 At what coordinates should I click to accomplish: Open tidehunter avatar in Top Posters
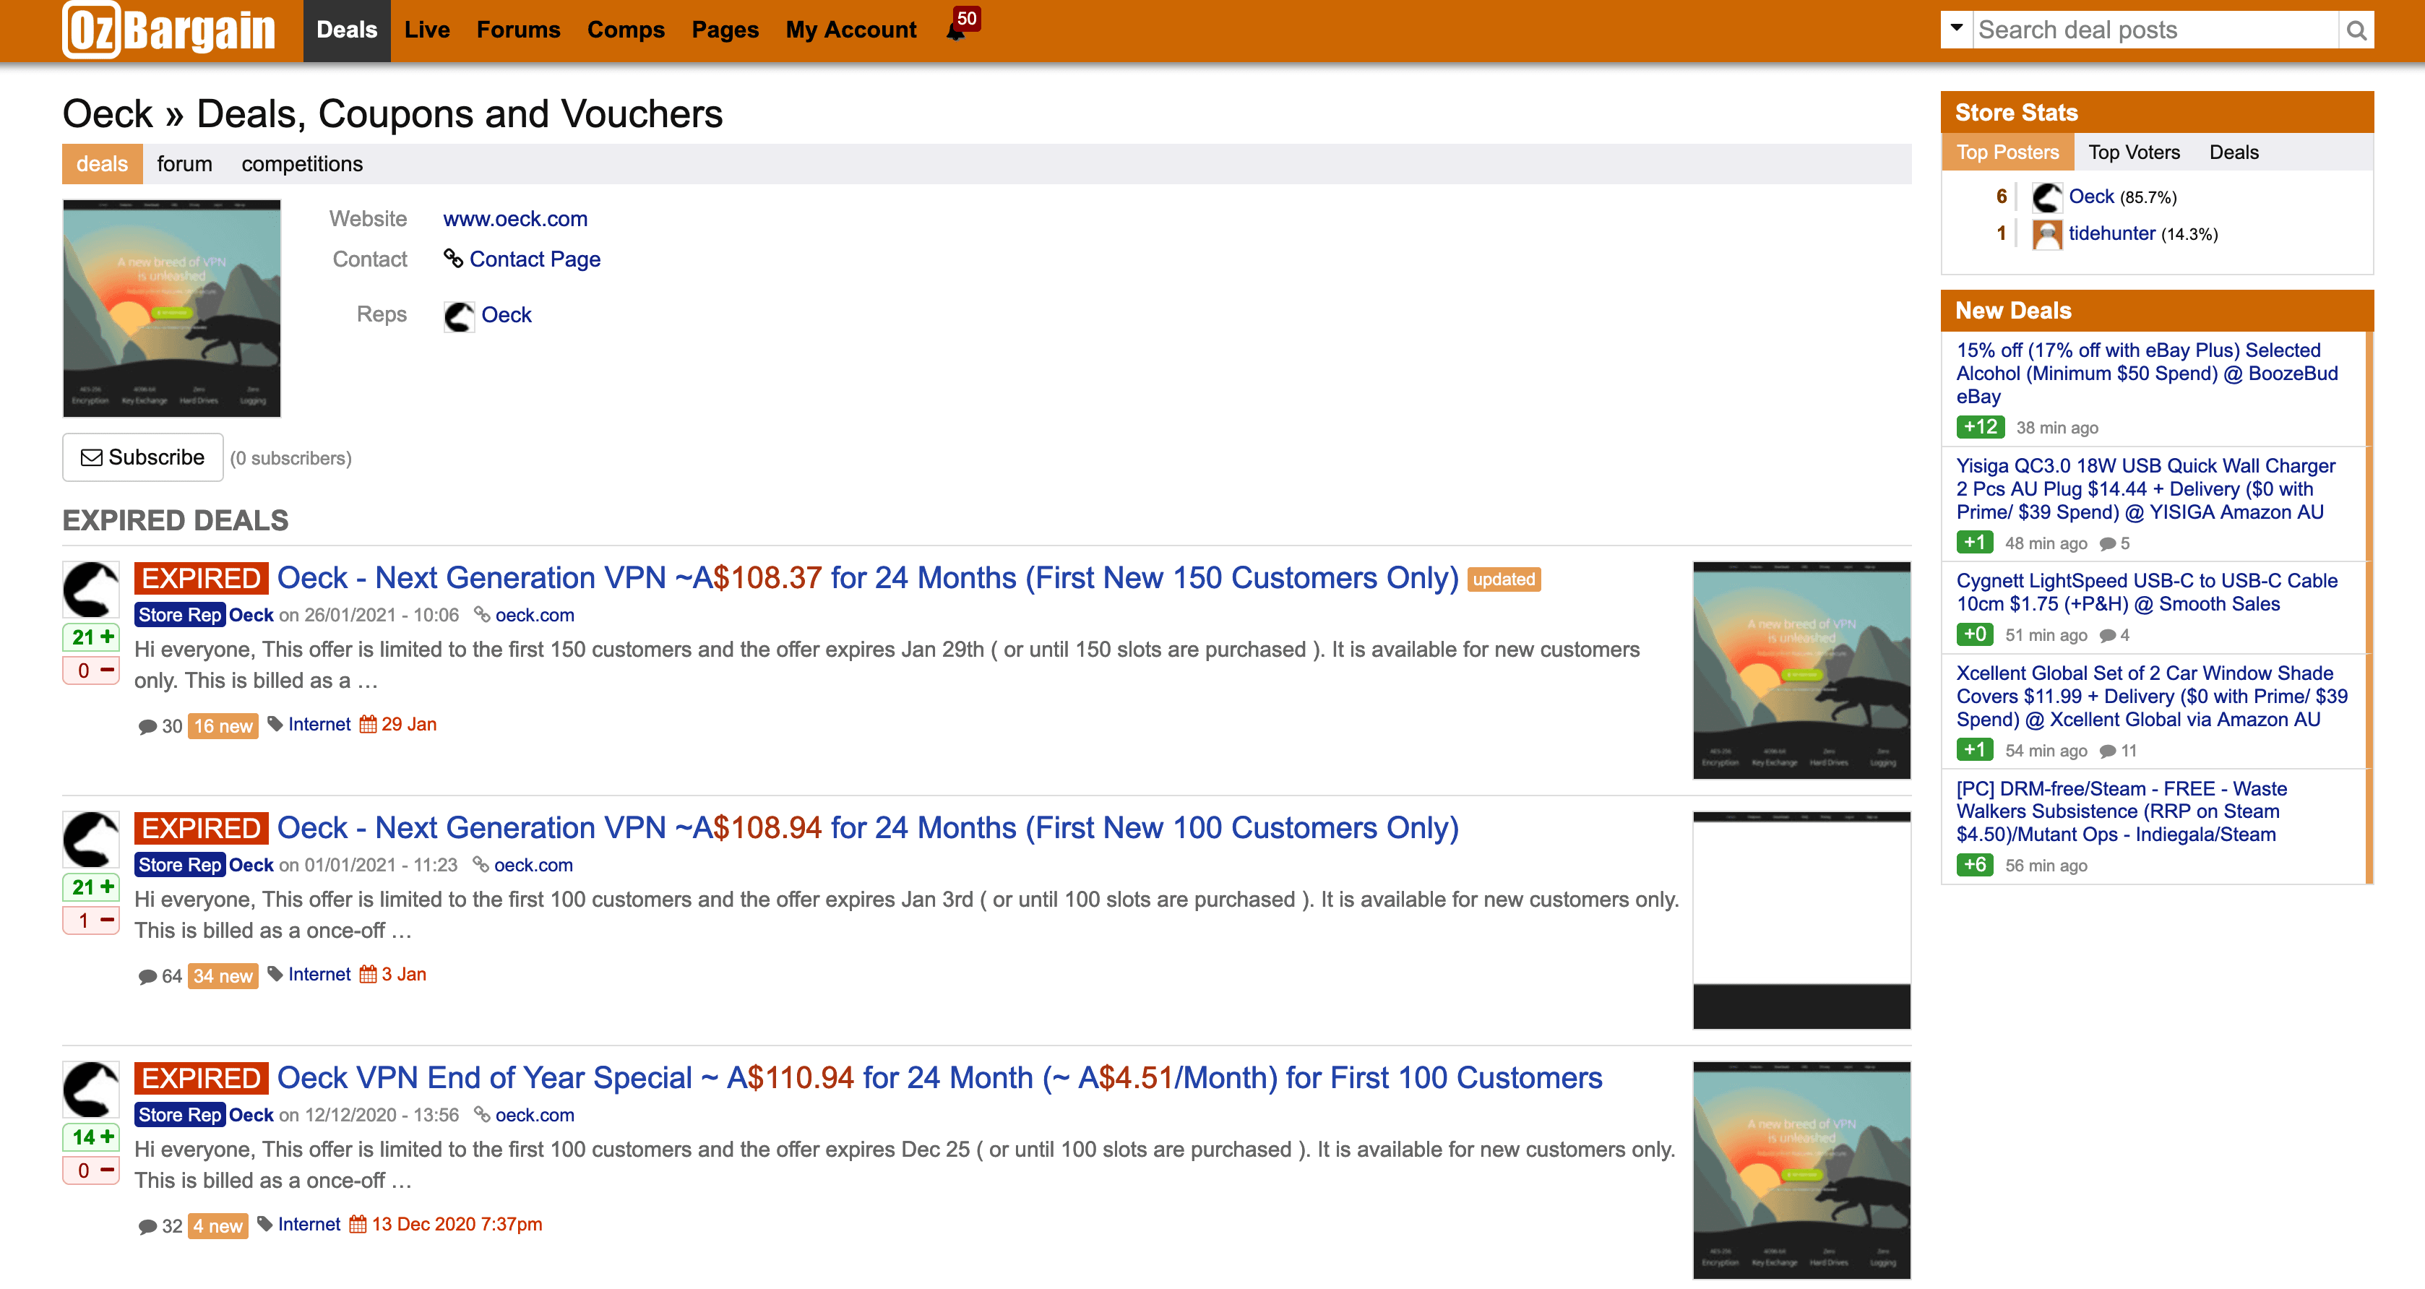(x=2046, y=234)
